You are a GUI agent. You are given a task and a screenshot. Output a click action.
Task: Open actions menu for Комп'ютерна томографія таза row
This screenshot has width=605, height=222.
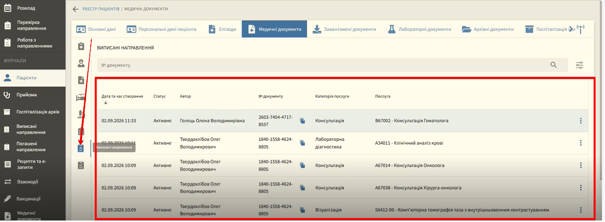click(x=580, y=210)
